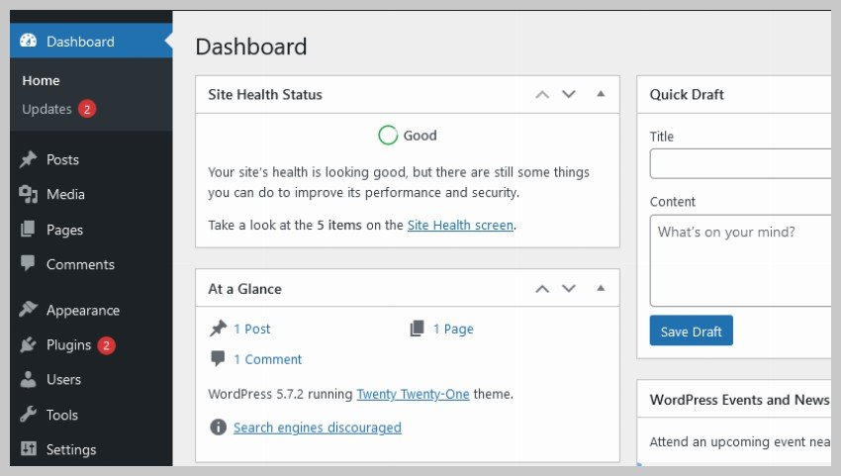This screenshot has width=841, height=476.
Task: Click the Posts pushpin icon in sidebar
Action: tap(28, 159)
